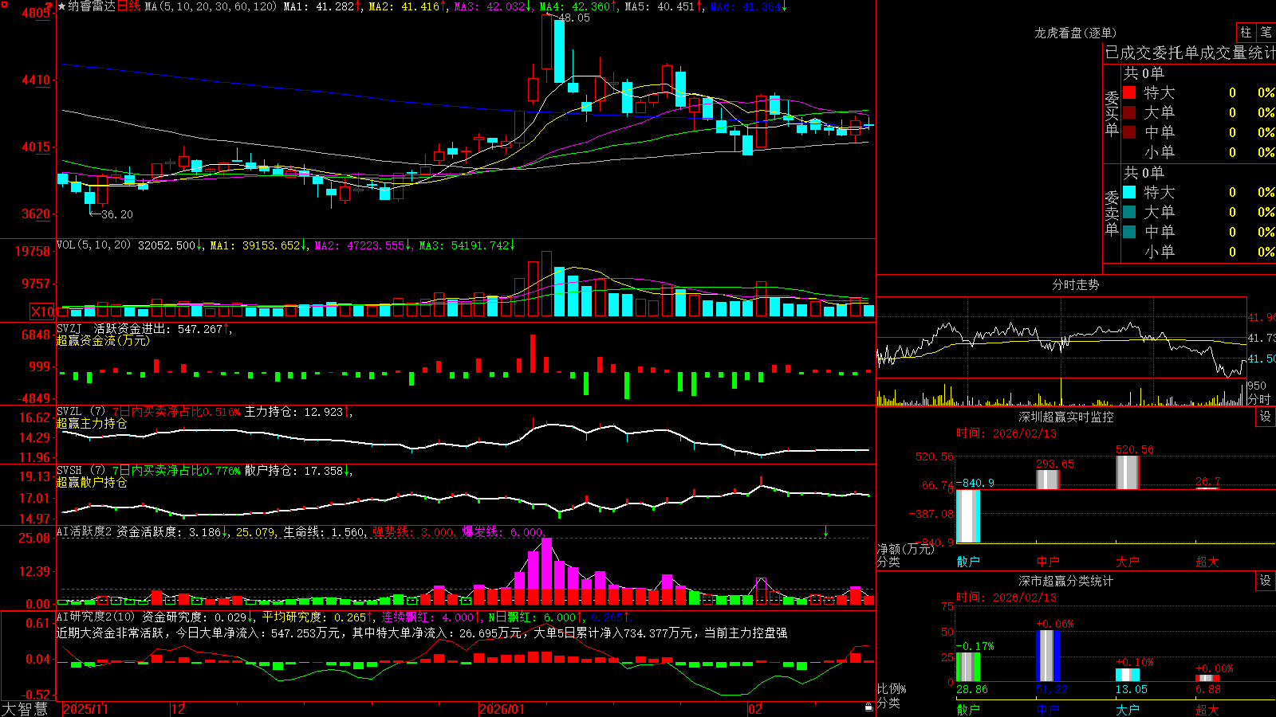
Task: Click the 日线 period label
Action: coord(129,6)
